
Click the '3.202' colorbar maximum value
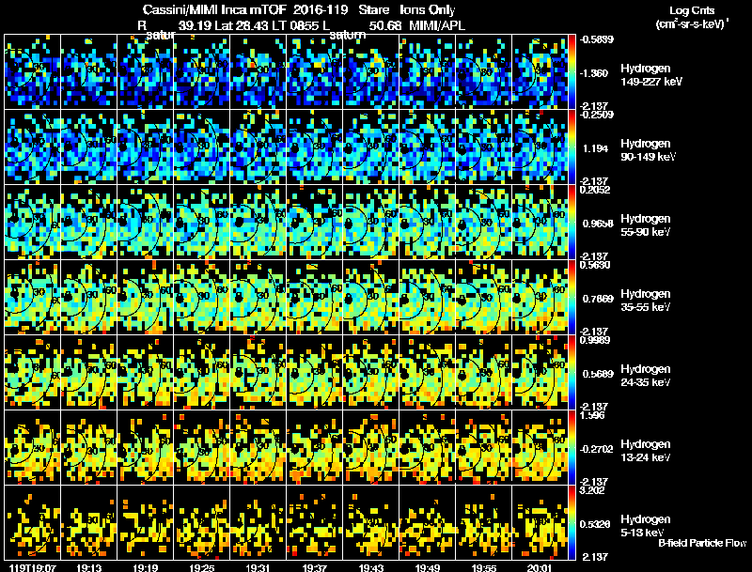(x=592, y=490)
